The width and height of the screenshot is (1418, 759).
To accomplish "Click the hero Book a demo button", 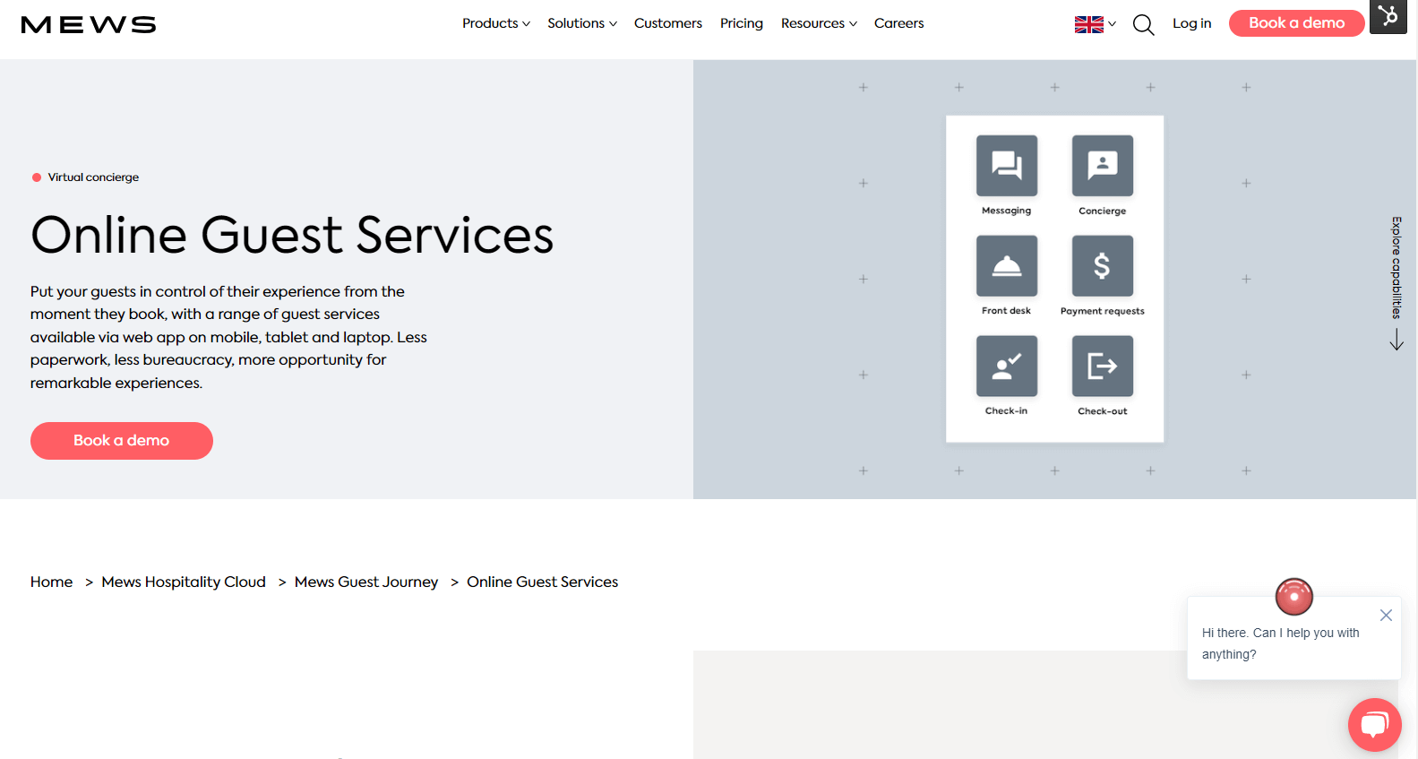I will [122, 441].
